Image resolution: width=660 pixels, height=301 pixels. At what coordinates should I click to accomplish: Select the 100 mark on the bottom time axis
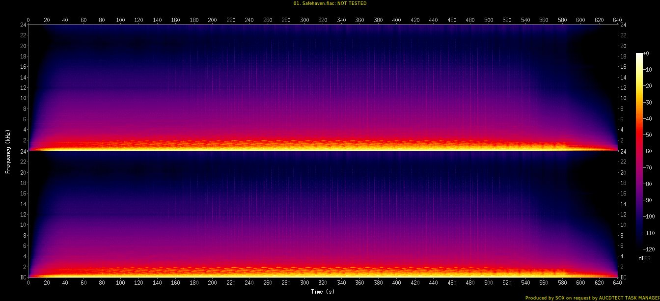[x=120, y=283]
